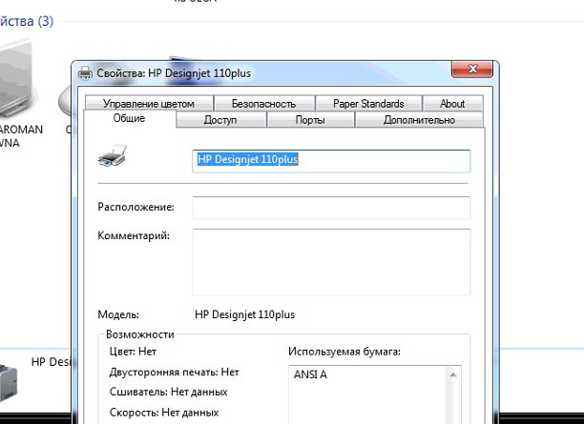Viewport: 584px width, 424px height.
Task: Click the devices group header showing (3)
Action: pos(27,20)
